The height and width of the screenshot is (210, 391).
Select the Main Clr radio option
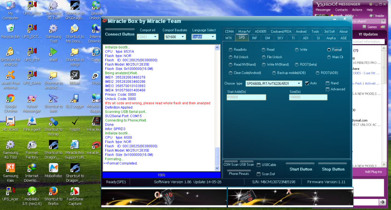[x=335, y=57]
